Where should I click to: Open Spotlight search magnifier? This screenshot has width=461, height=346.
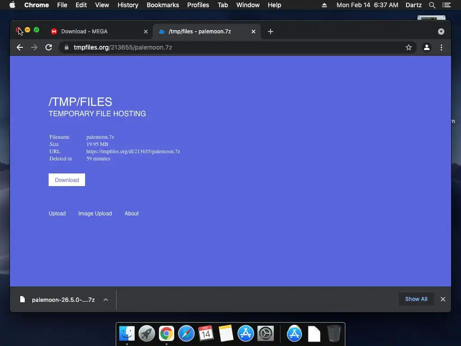432,5
